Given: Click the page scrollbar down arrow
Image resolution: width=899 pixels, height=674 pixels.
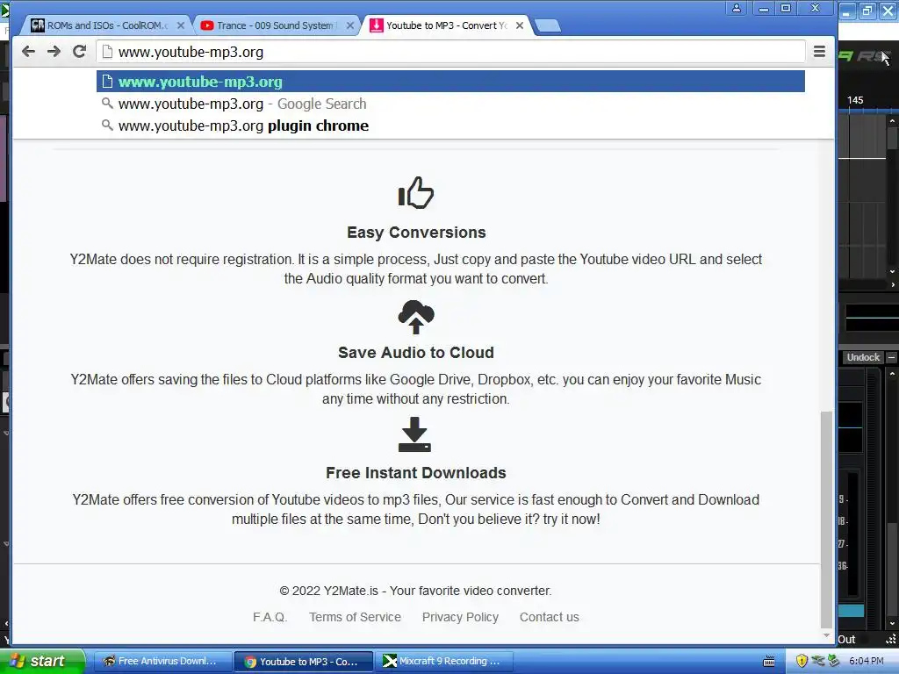Looking at the screenshot, I should 826,635.
